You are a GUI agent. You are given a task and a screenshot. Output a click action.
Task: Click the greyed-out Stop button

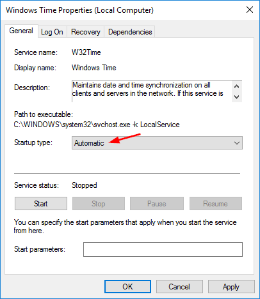tap(99, 204)
